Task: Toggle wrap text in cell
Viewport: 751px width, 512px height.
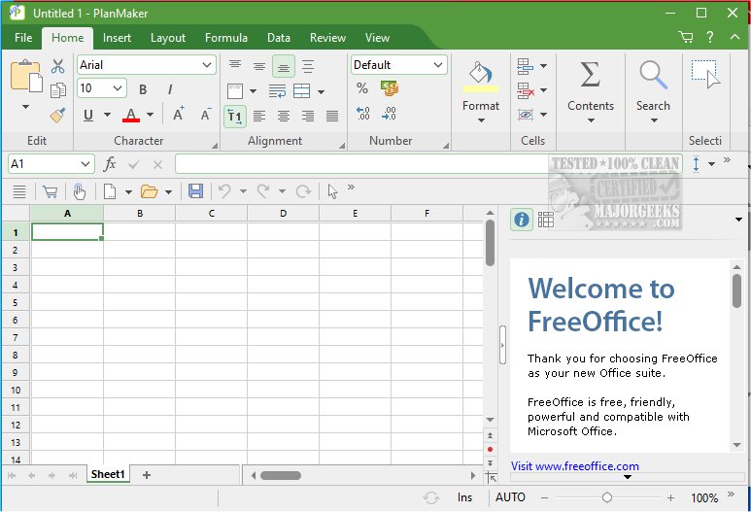Action: point(277,90)
